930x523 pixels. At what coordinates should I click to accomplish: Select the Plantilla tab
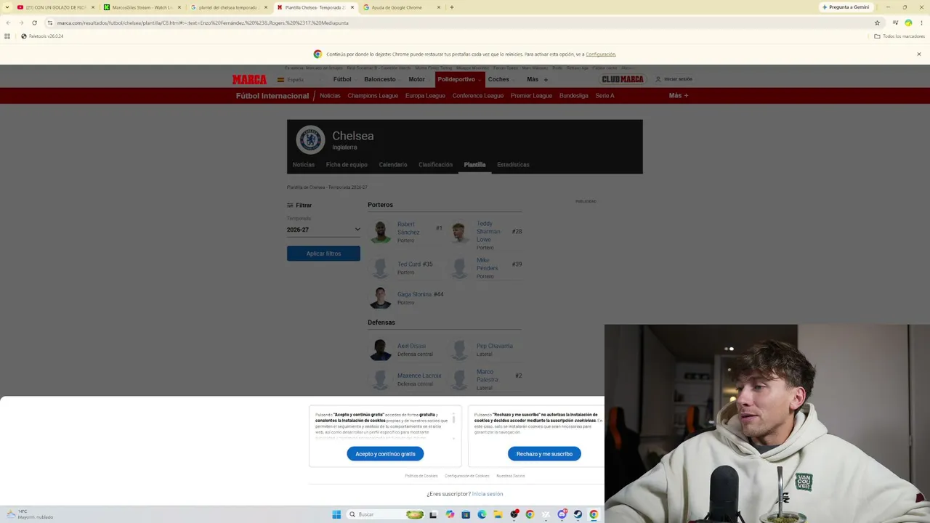474,165
